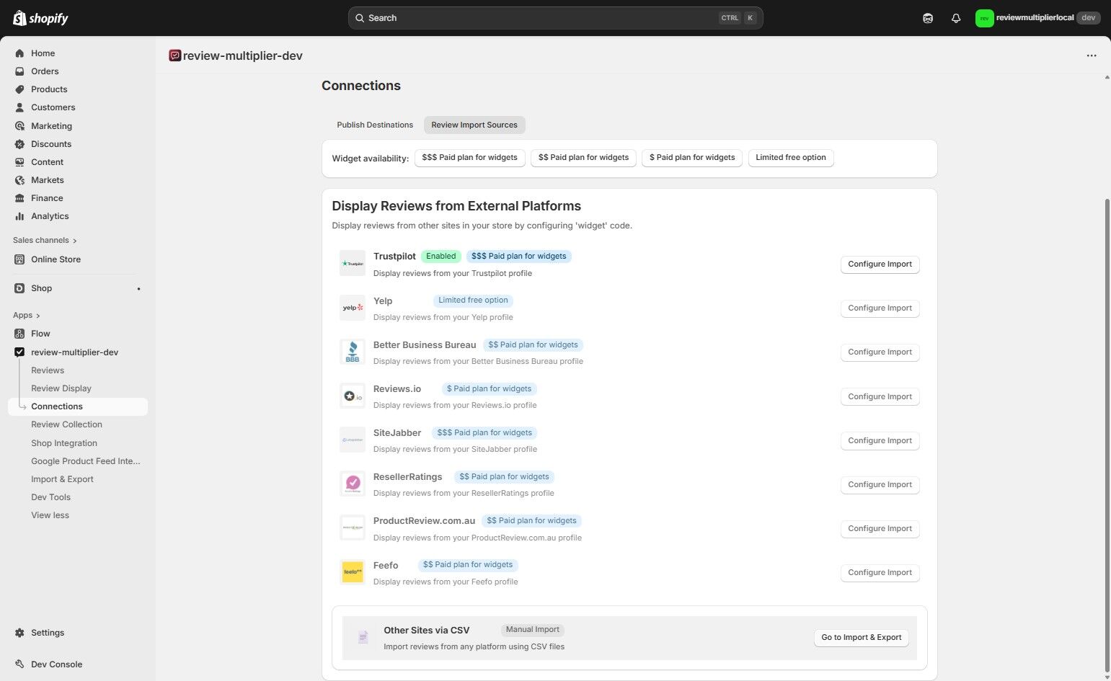Image resolution: width=1111 pixels, height=681 pixels.
Task: Click the Finance bank icon
Action: [x=19, y=198]
